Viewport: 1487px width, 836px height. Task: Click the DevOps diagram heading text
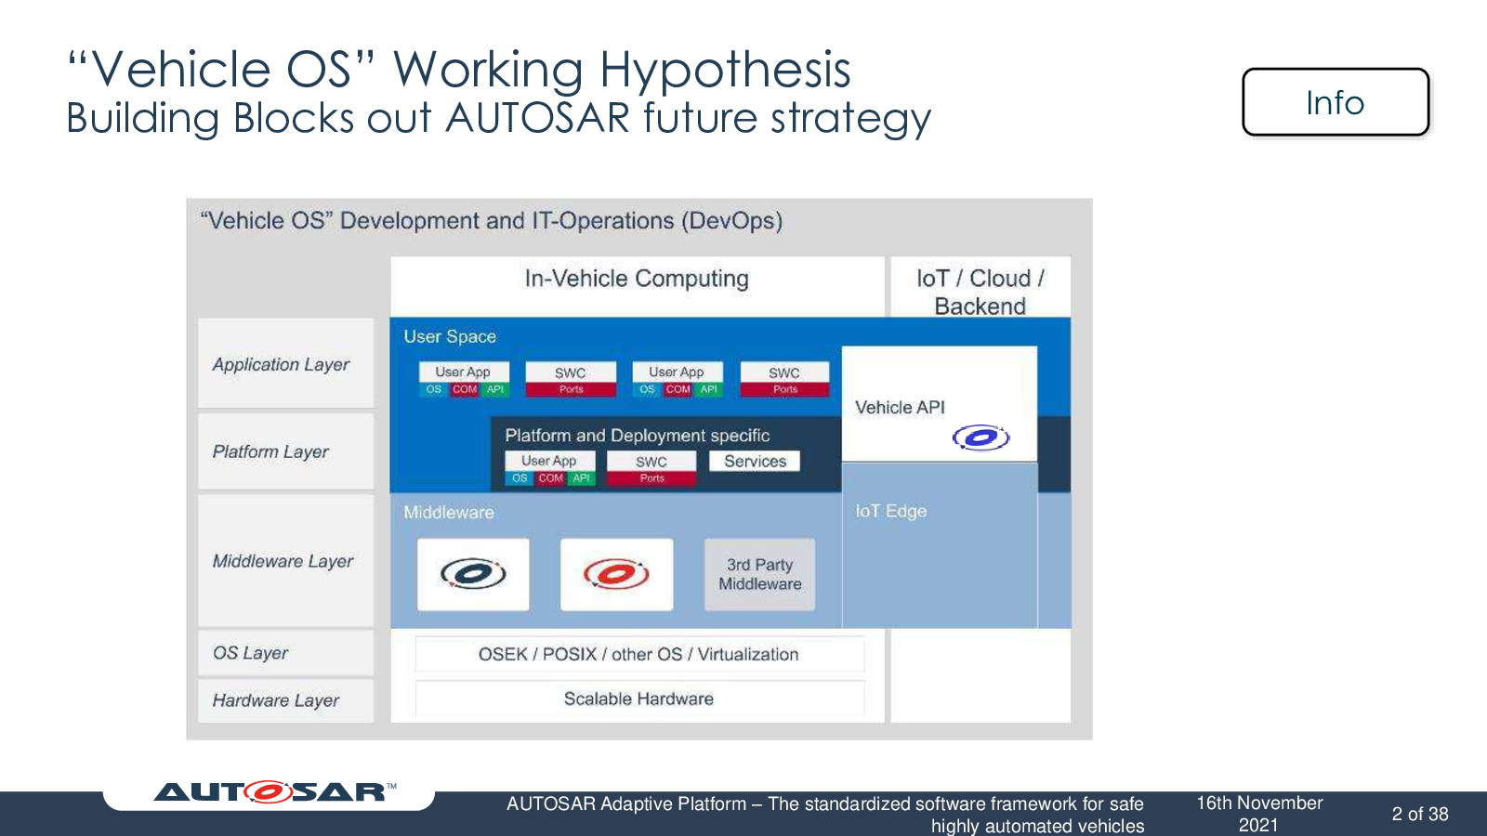click(492, 221)
